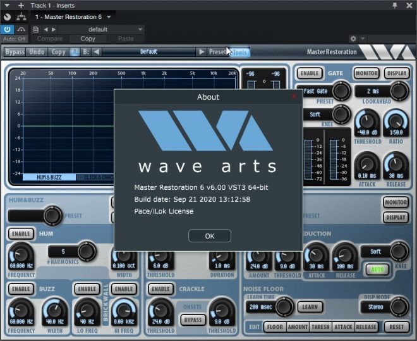Open the routing/sidechain icon

[x=21, y=17]
